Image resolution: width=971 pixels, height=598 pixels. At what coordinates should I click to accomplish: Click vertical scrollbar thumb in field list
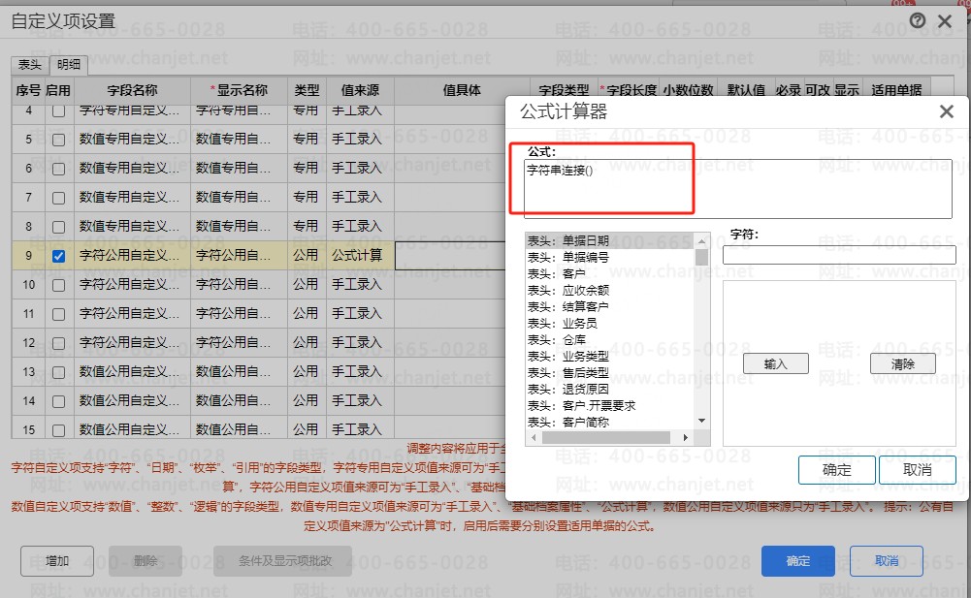(701, 257)
